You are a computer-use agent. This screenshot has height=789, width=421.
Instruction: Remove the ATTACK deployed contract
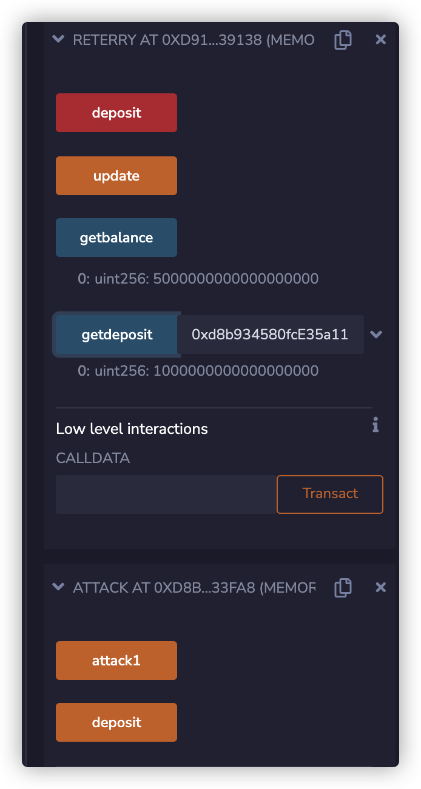[380, 587]
